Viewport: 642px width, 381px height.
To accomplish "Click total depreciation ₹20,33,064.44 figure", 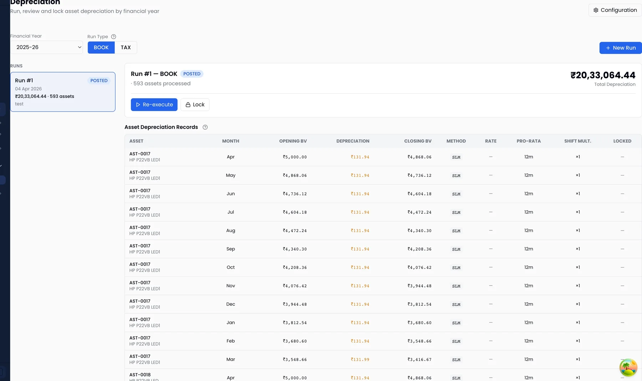I will coord(603,75).
